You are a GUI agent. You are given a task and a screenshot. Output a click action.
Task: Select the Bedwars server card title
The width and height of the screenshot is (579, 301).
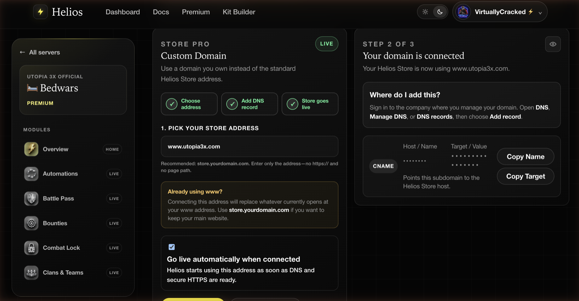(59, 88)
